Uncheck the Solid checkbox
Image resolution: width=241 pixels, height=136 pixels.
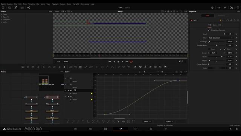click(x=225, y=49)
